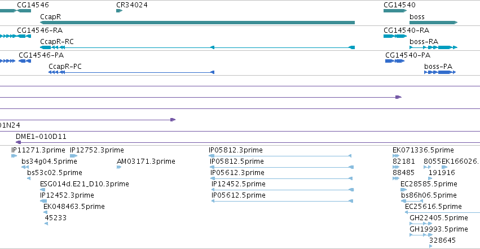This screenshot has width=480, height=249.
Task: Select the CG14540 gene label
Action: pos(399,5)
